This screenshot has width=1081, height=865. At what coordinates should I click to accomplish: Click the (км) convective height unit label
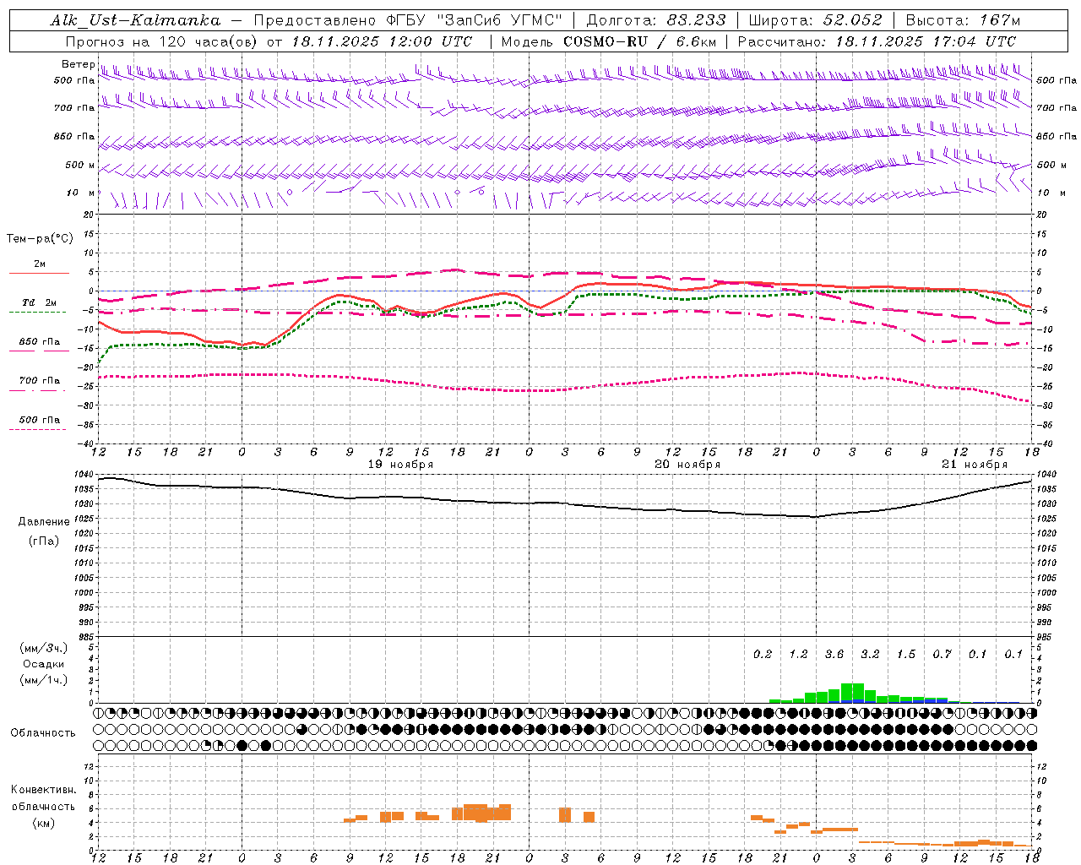coord(44,823)
